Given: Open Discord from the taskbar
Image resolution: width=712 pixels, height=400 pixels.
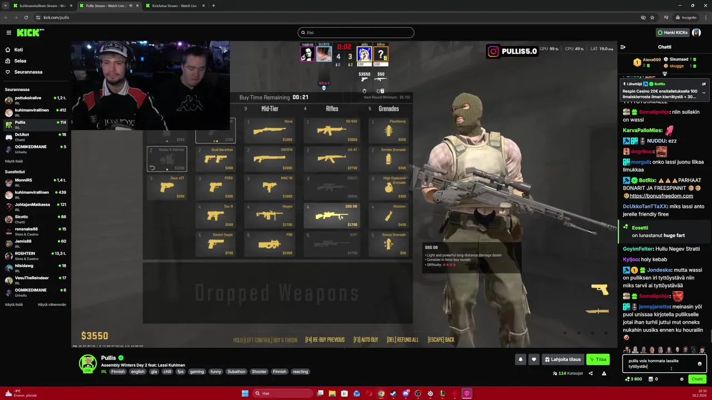Looking at the screenshot, I should click(x=406, y=393).
